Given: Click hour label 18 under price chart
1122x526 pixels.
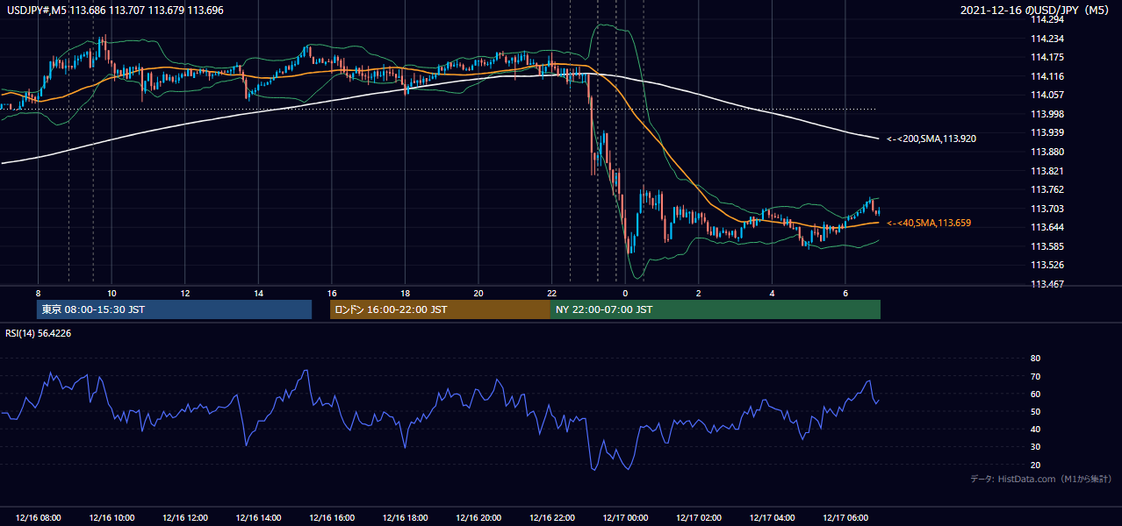Looking at the screenshot, I should (405, 292).
